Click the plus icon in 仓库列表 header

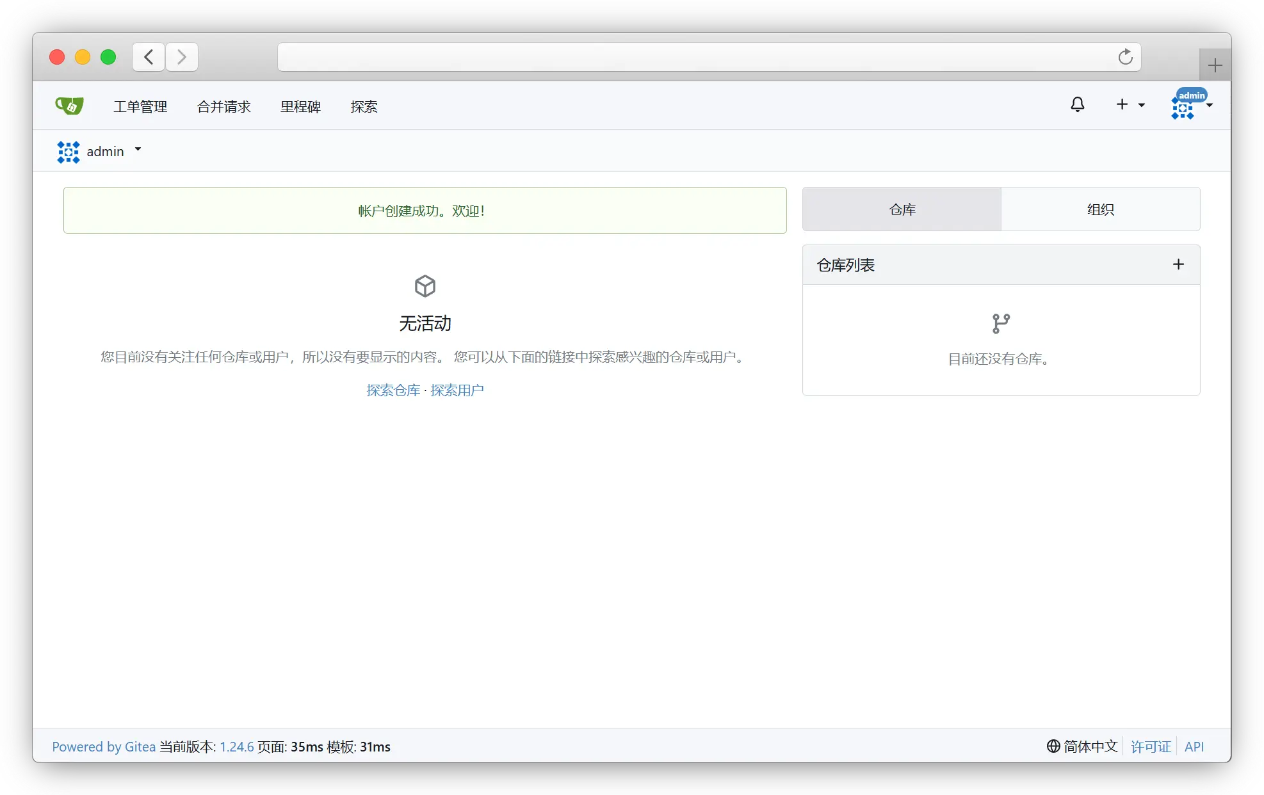tap(1178, 264)
